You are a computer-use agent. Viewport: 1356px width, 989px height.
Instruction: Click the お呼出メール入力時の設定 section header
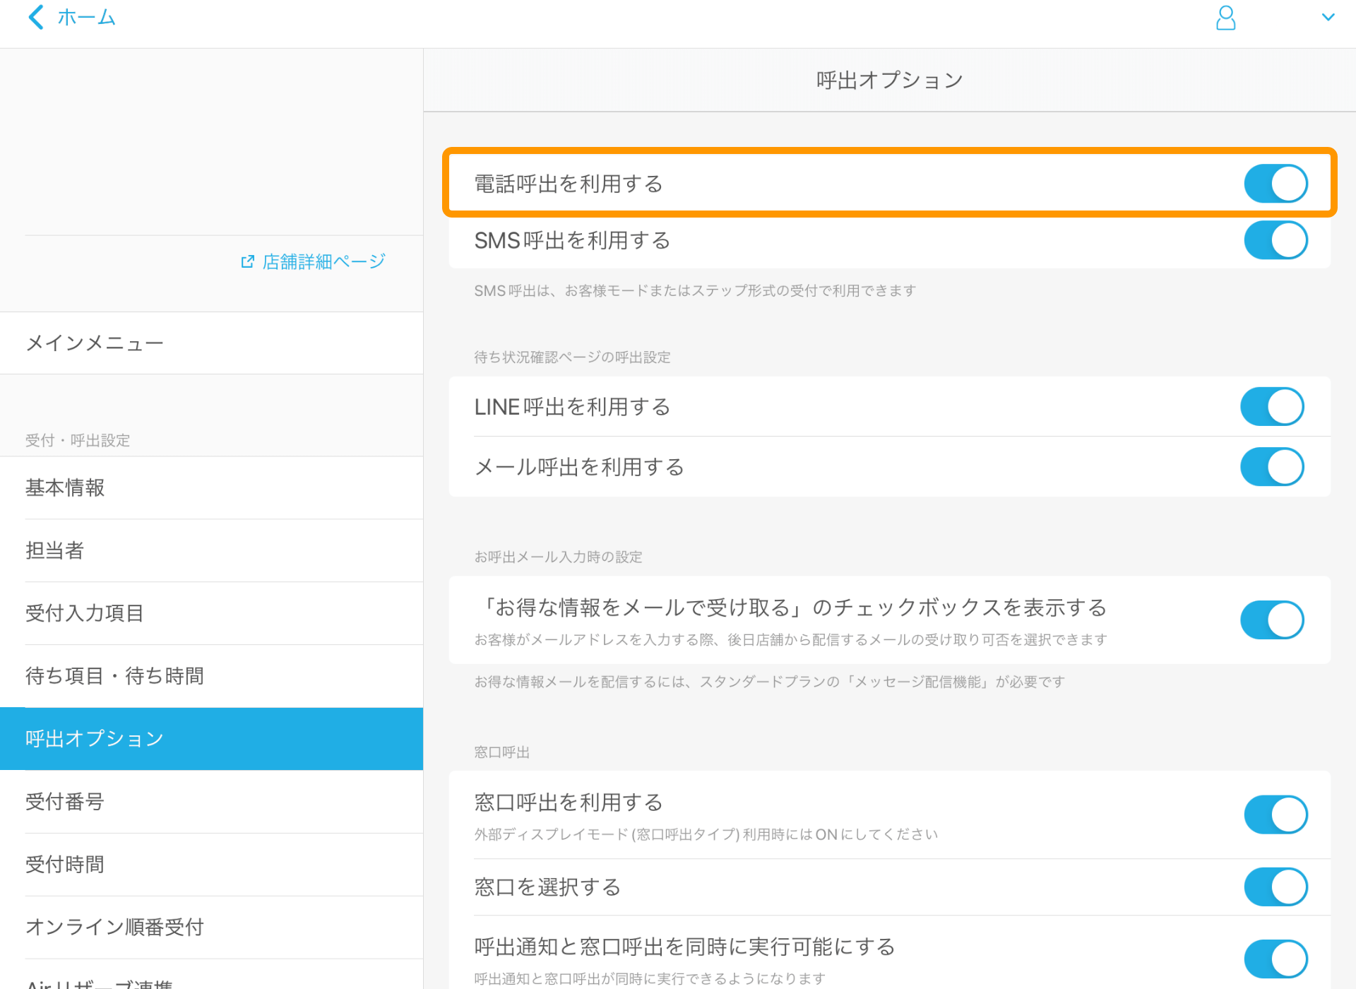click(558, 557)
